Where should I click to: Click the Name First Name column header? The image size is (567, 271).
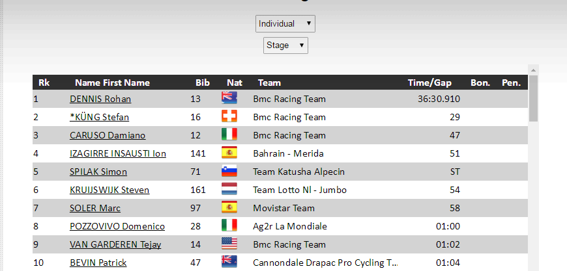pyautogui.click(x=112, y=83)
